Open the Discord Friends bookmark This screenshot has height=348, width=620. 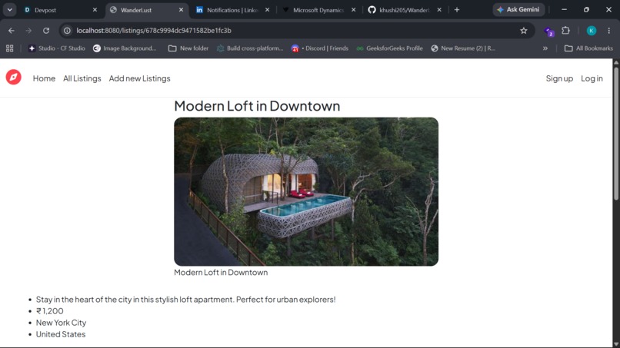coord(320,48)
